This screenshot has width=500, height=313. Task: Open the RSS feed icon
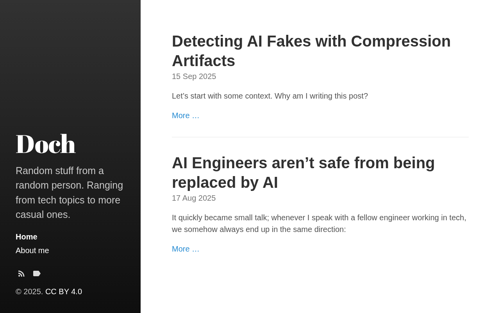21,273
